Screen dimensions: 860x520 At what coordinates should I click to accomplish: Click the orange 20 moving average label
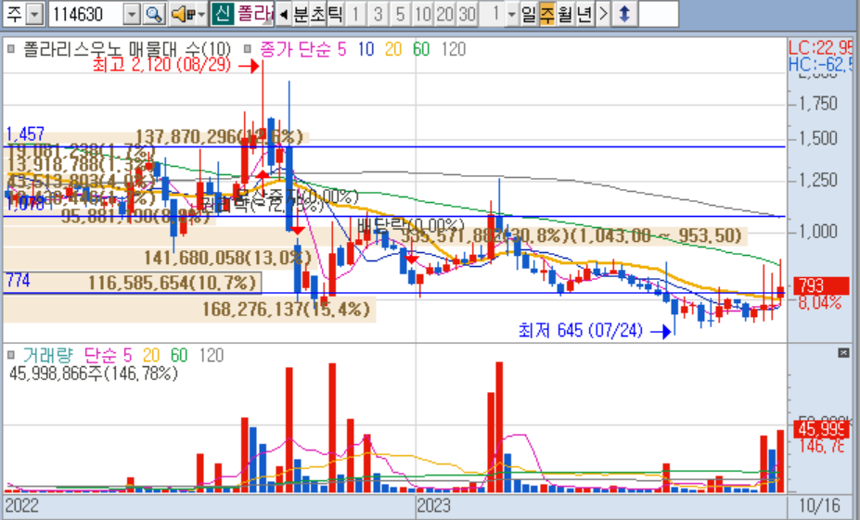tap(393, 49)
